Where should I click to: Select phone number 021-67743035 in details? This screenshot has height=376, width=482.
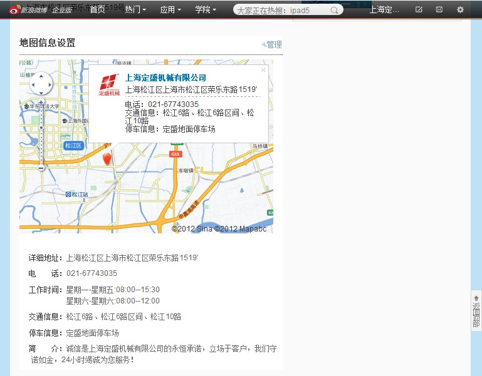[x=92, y=273]
